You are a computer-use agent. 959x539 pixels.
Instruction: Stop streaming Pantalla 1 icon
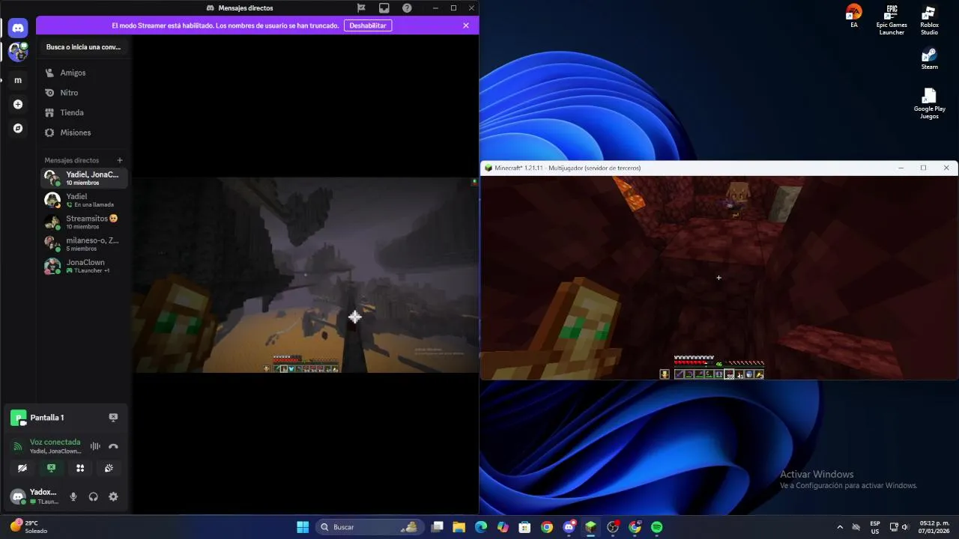pyautogui.click(x=113, y=418)
